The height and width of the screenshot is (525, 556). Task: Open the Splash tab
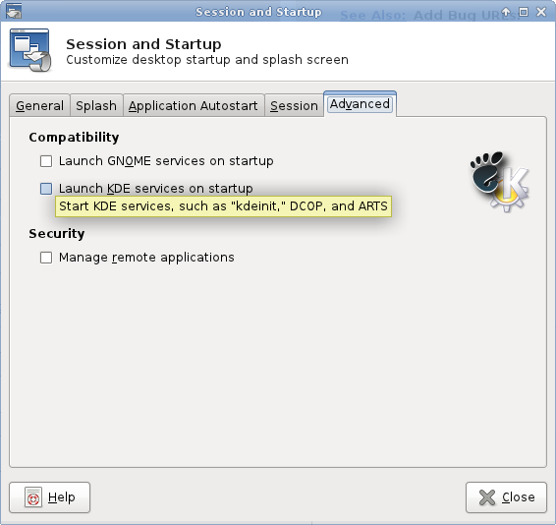[96, 105]
